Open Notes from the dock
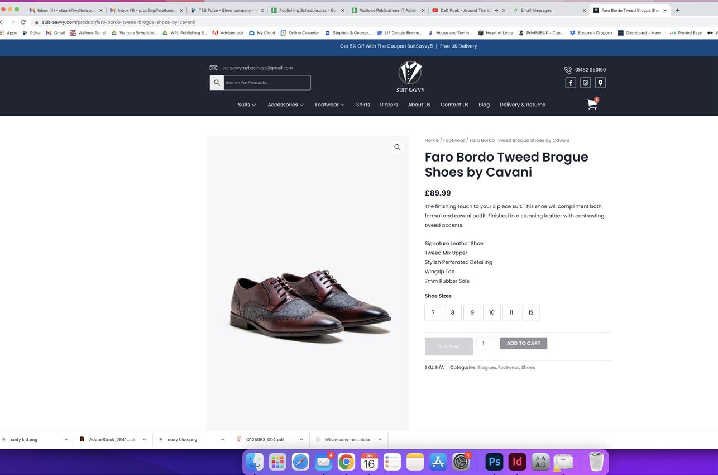Screen dimensions: 718x475 coord(415,462)
